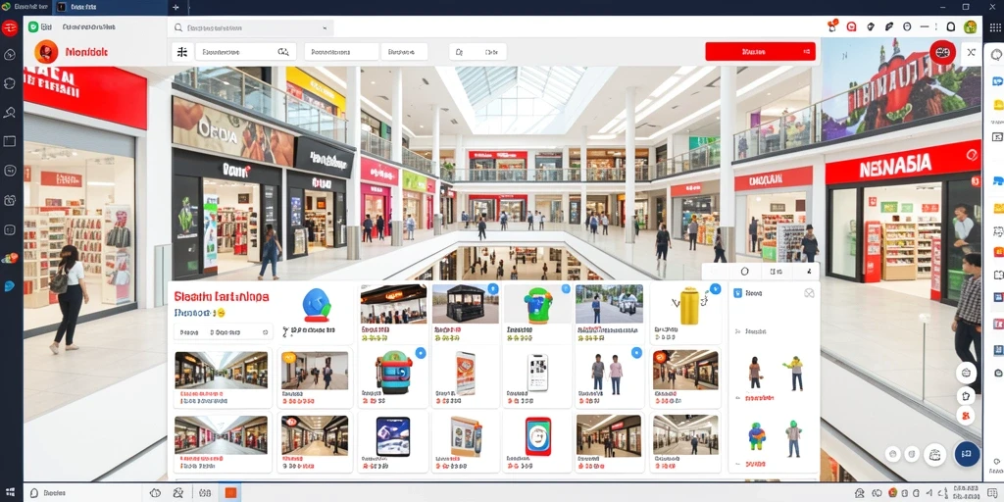Open the yellow bottle product thumbnail
1004x502 pixels.
[x=687, y=305]
